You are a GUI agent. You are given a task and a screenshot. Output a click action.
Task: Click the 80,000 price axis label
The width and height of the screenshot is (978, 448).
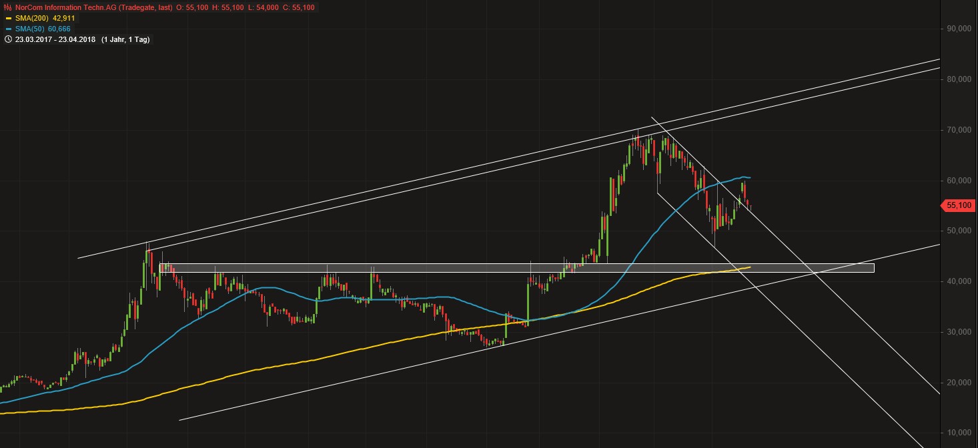pos(958,79)
